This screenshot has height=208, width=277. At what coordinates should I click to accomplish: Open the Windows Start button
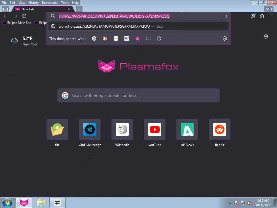(7, 203)
